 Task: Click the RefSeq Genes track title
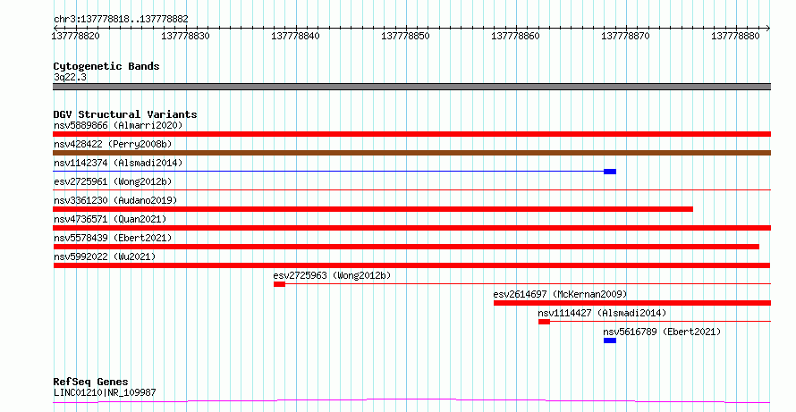(x=90, y=382)
